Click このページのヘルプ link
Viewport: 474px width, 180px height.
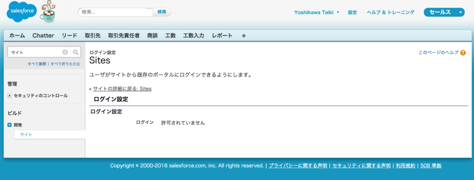[x=439, y=53]
